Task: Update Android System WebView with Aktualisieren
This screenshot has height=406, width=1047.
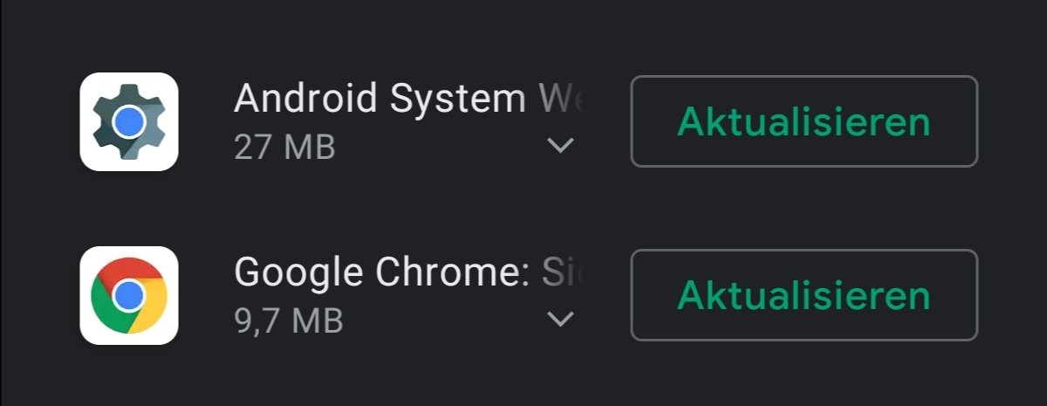Action: coord(804,121)
